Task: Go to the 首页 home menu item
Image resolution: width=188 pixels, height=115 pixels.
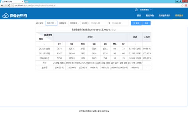Action: point(139,16)
